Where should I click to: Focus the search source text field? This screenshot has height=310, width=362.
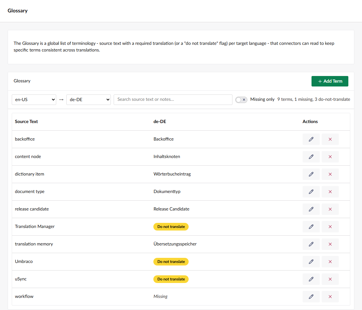173,100
